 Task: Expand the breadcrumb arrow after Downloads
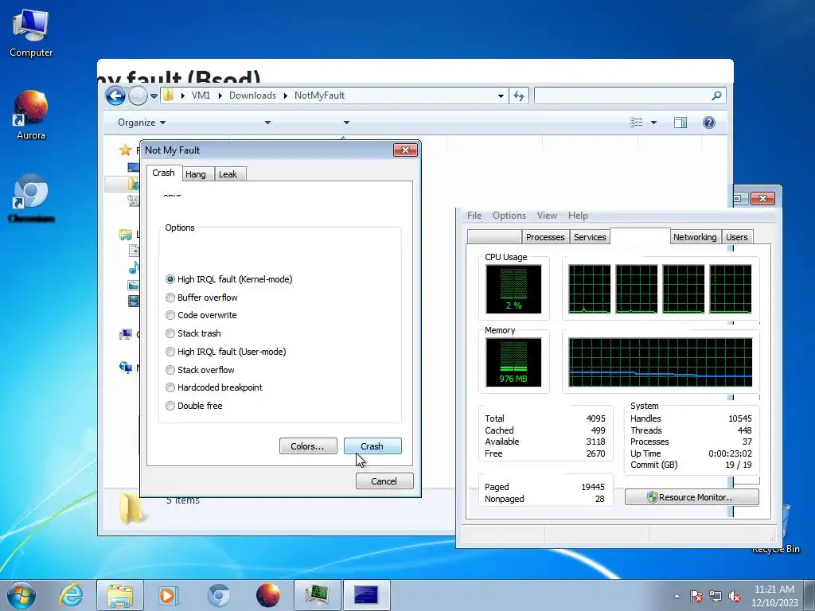pyautogui.click(x=286, y=95)
